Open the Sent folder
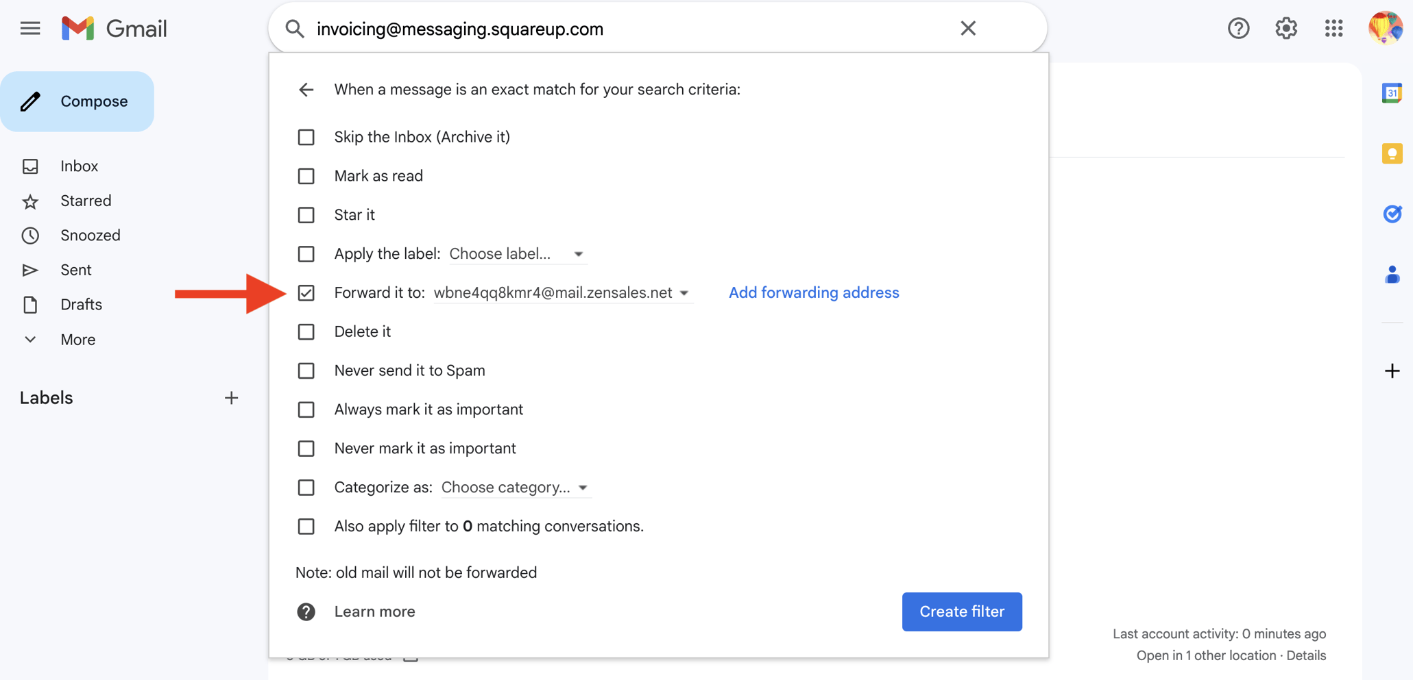Viewport: 1413px width, 680px height. click(75, 270)
